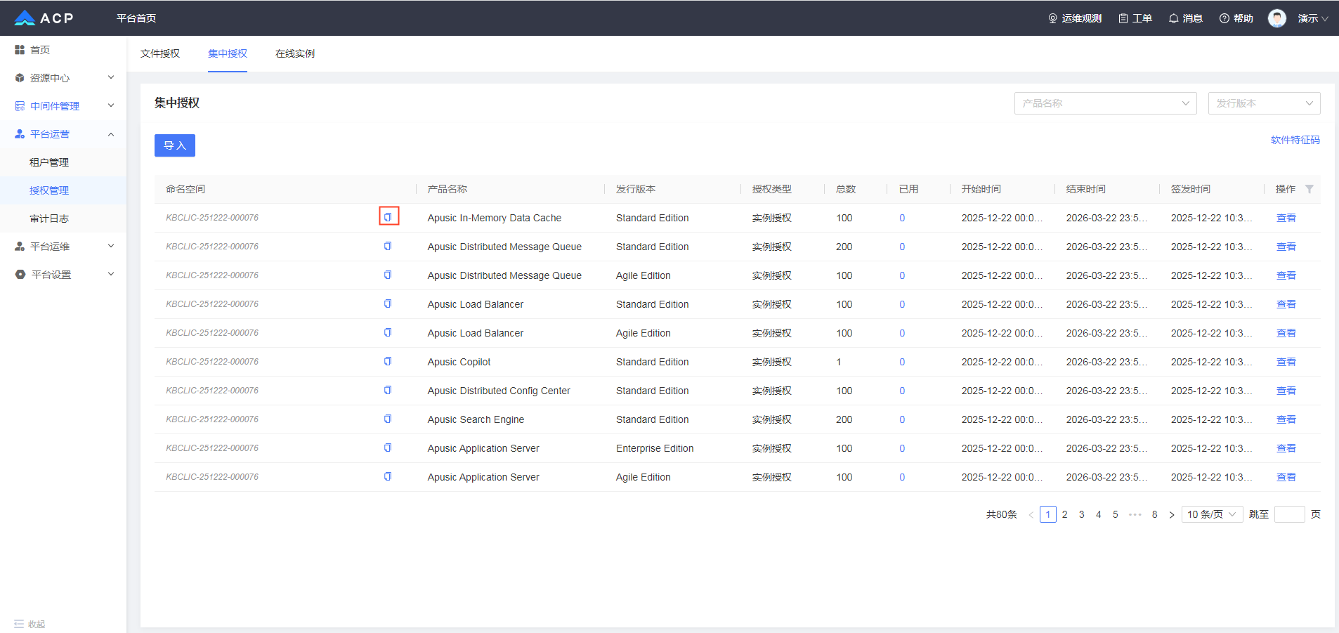The width and height of the screenshot is (1339, 633).
Task: Click the 跳至 page number input field
Action: click(1290, 514)
